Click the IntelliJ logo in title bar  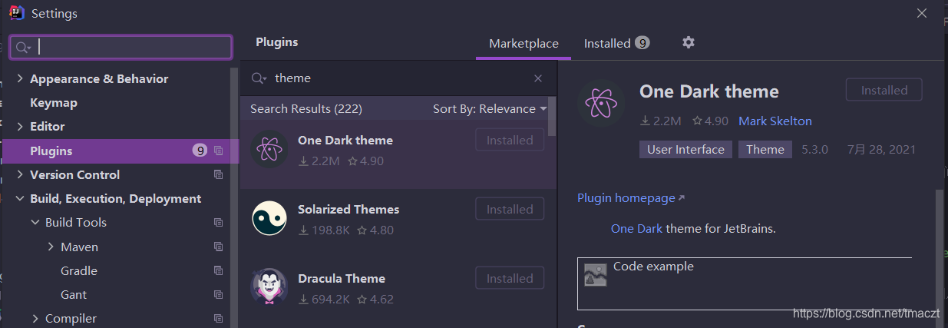[17, 12]
